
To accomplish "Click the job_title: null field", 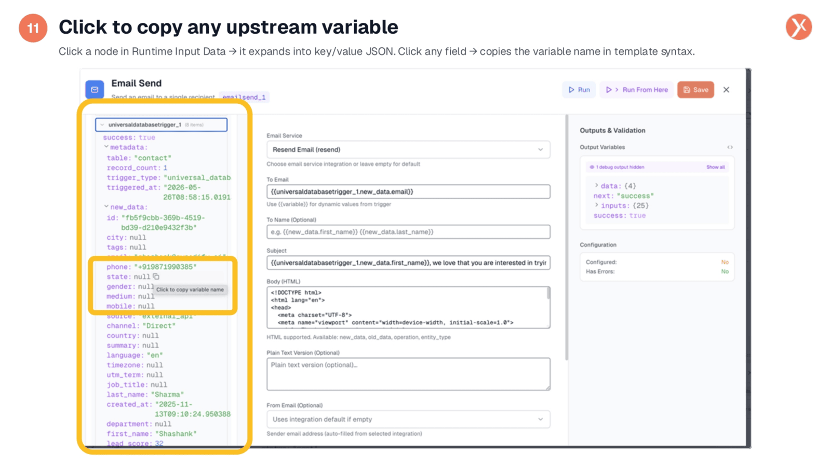I will click(137, 385).
